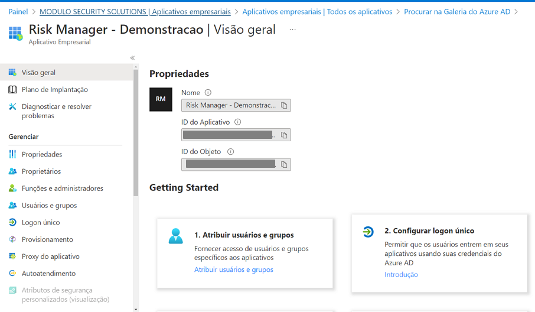Copy the Nome field value

[x=284, y=106]
